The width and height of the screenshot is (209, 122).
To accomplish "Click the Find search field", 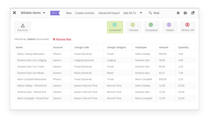I will point(156,13).
